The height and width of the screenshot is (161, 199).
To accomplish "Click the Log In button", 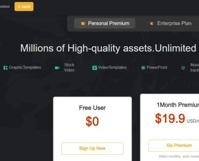I will (24, 6).
